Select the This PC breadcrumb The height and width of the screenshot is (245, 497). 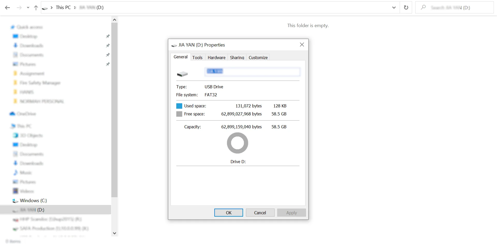(x=63, y=7)
